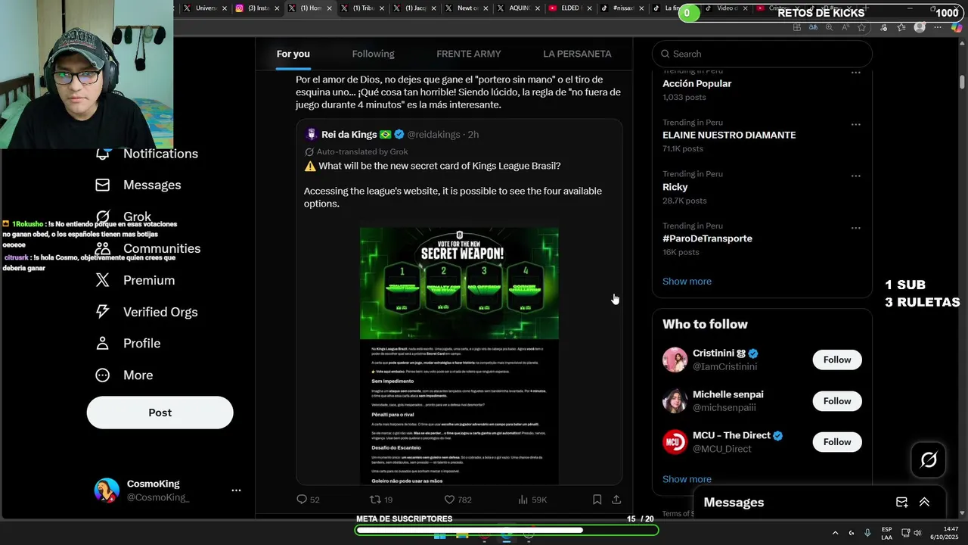Click Cristinini's avatar

point(675,360)
